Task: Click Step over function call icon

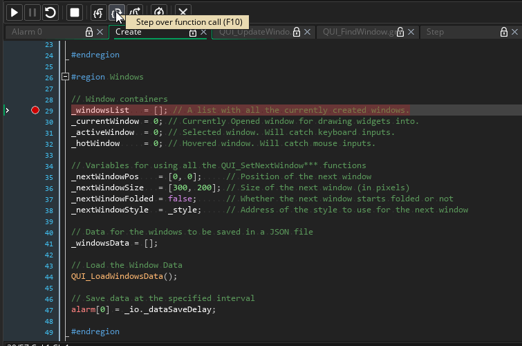Action: pyautogui.click(x=118, y=12)
